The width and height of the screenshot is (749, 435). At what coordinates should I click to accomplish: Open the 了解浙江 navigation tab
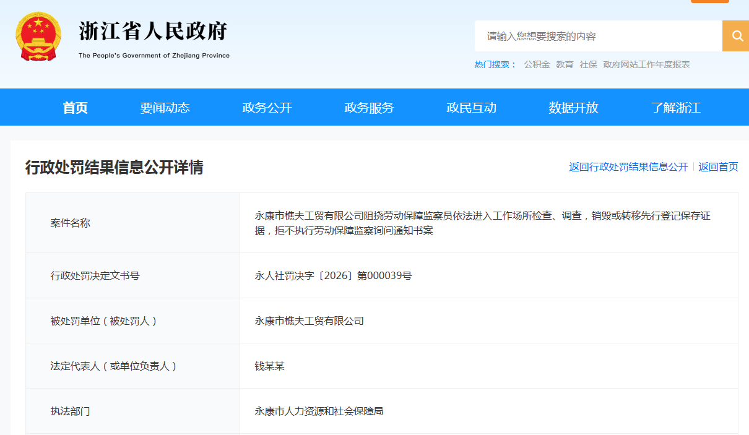coord(675,108)
